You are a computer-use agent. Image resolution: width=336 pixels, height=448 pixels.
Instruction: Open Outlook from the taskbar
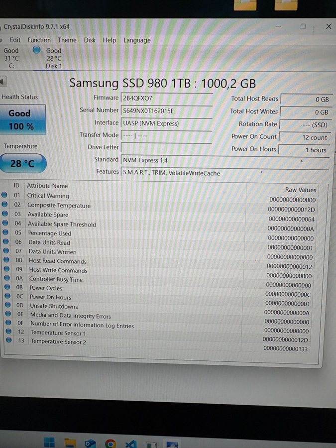[x=90, y=443]
